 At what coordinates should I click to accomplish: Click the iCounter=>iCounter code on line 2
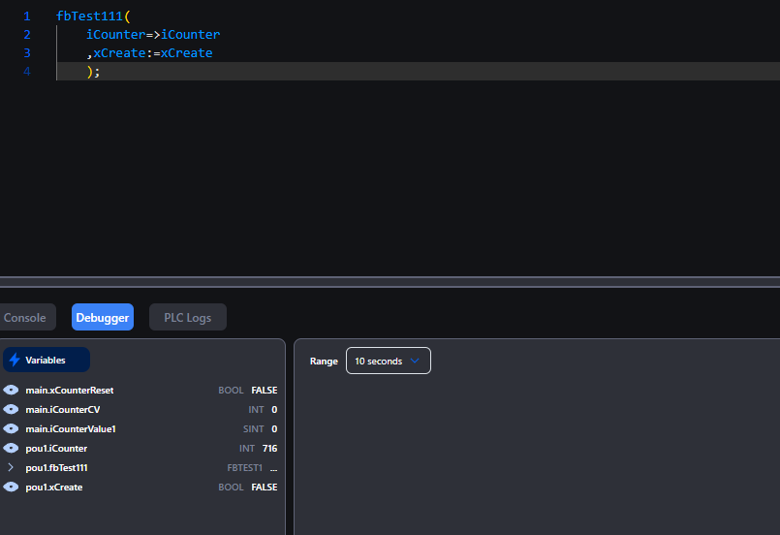(153, 35)
